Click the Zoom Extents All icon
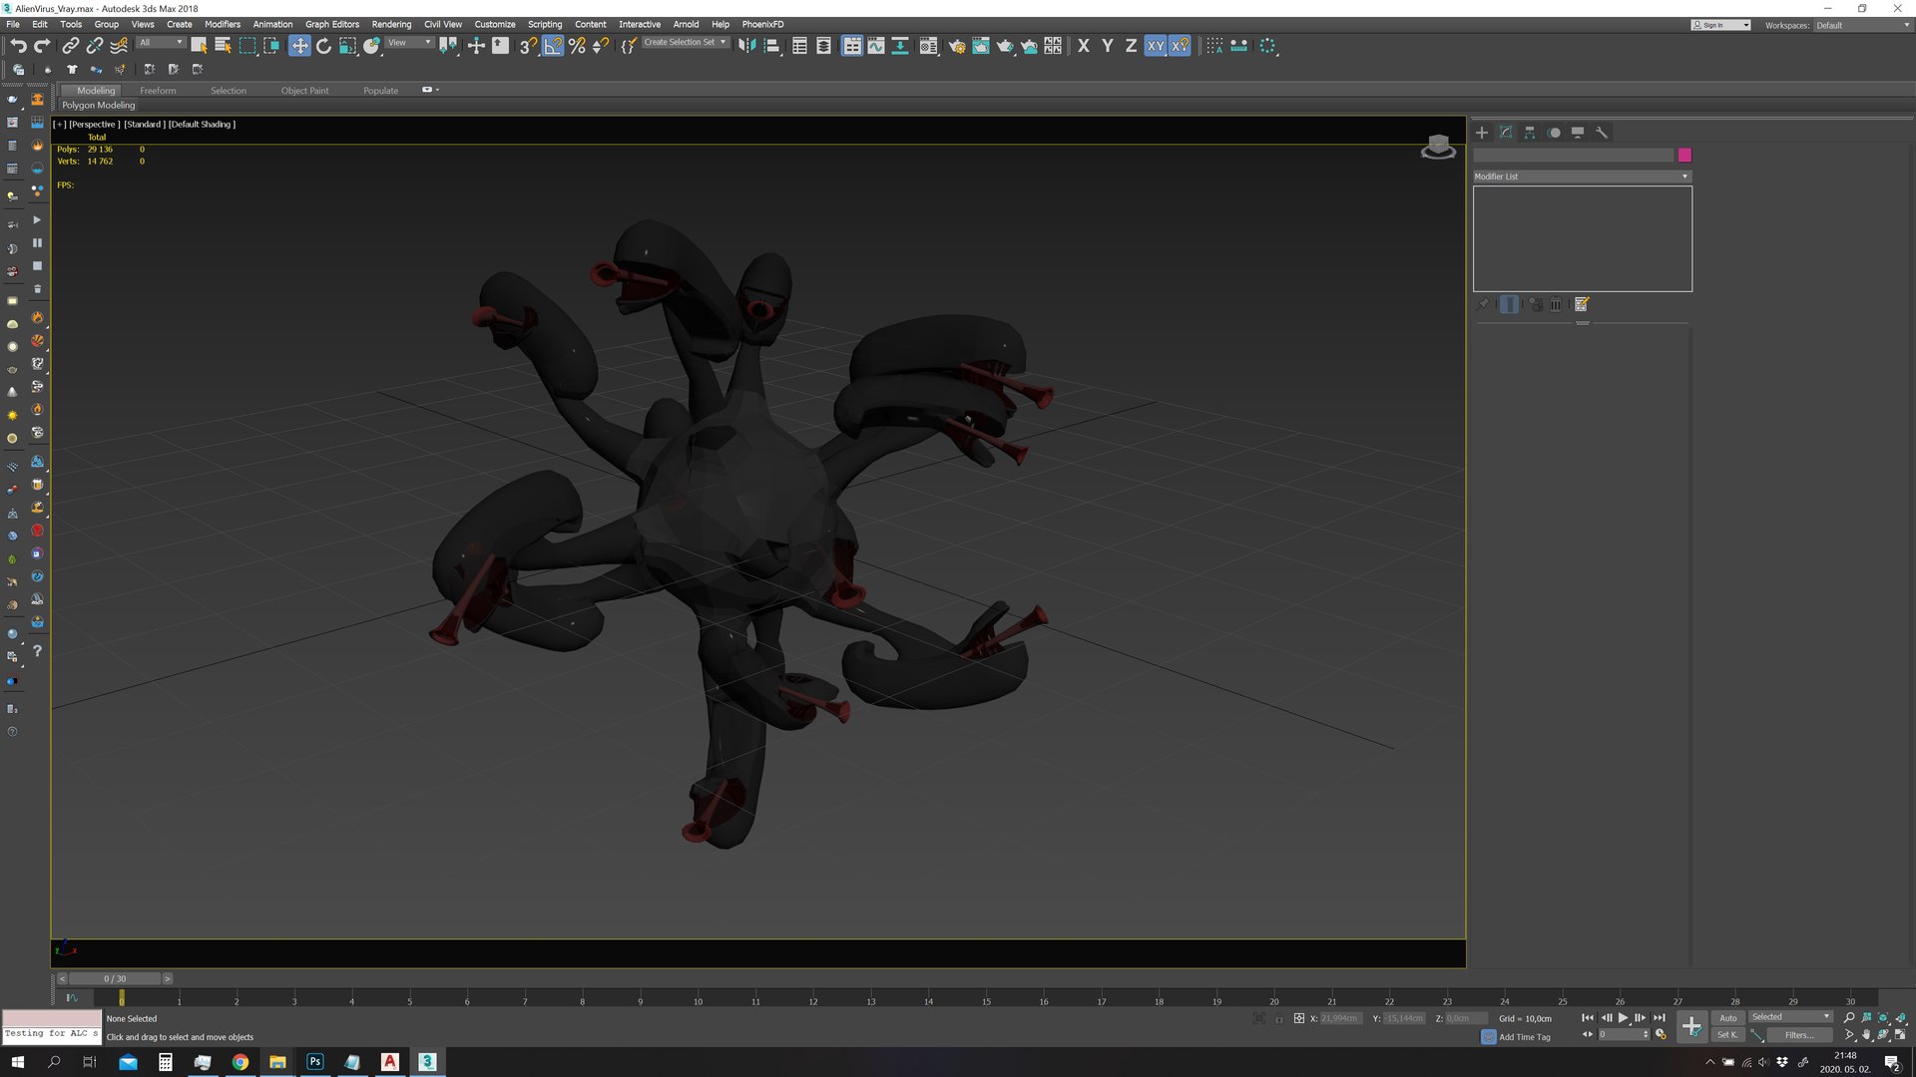The height and width of the screenshot is (1077, 1916). [x=1901, y=1018]
